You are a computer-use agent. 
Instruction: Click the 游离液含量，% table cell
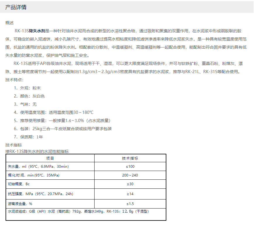point(20,204)
